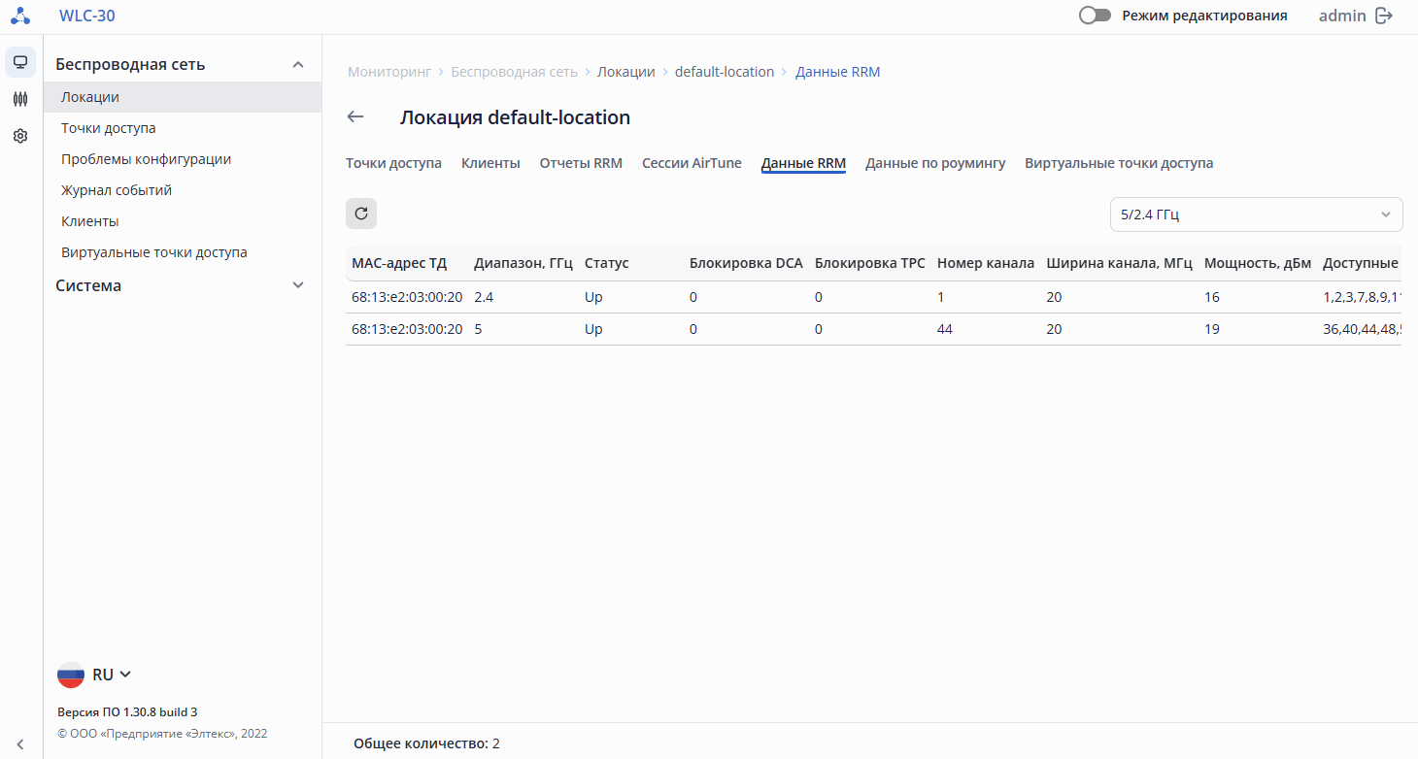Screen dimensions: 1418x759
Task: Open the settings gear icon in sidebar
Action: tap(20, 137)
